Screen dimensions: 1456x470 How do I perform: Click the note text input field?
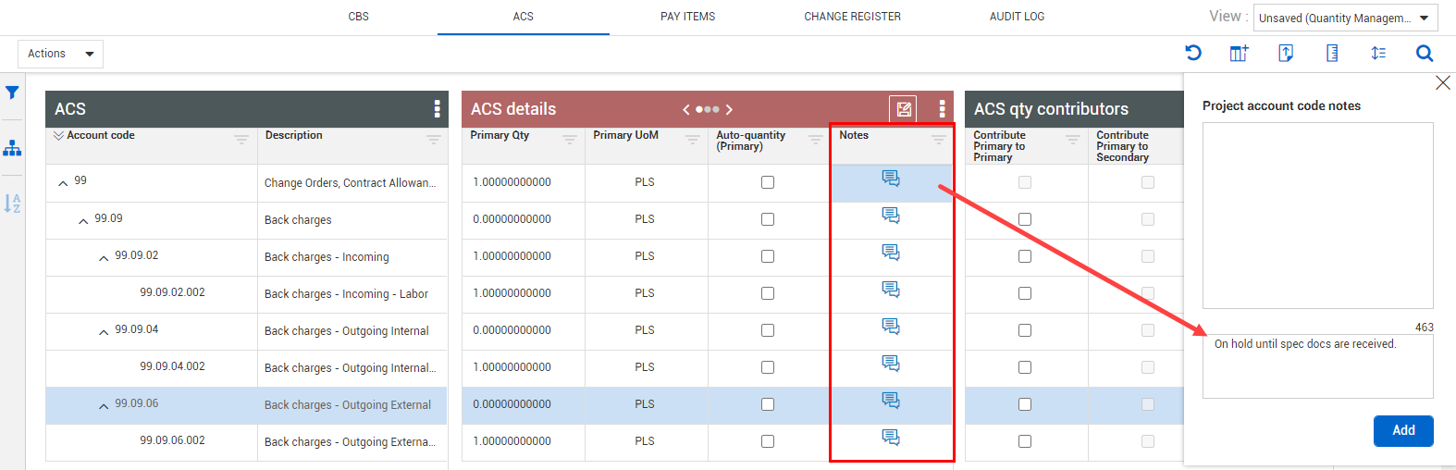1317,366
